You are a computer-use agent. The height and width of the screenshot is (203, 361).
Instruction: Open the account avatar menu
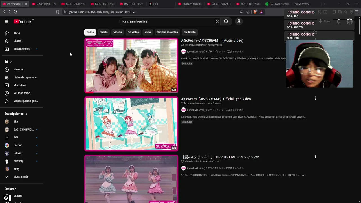coord(349,21)
